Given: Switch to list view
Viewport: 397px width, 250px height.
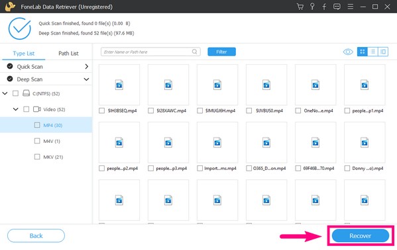Looking at the screenshot, I should tap(372, 52).
